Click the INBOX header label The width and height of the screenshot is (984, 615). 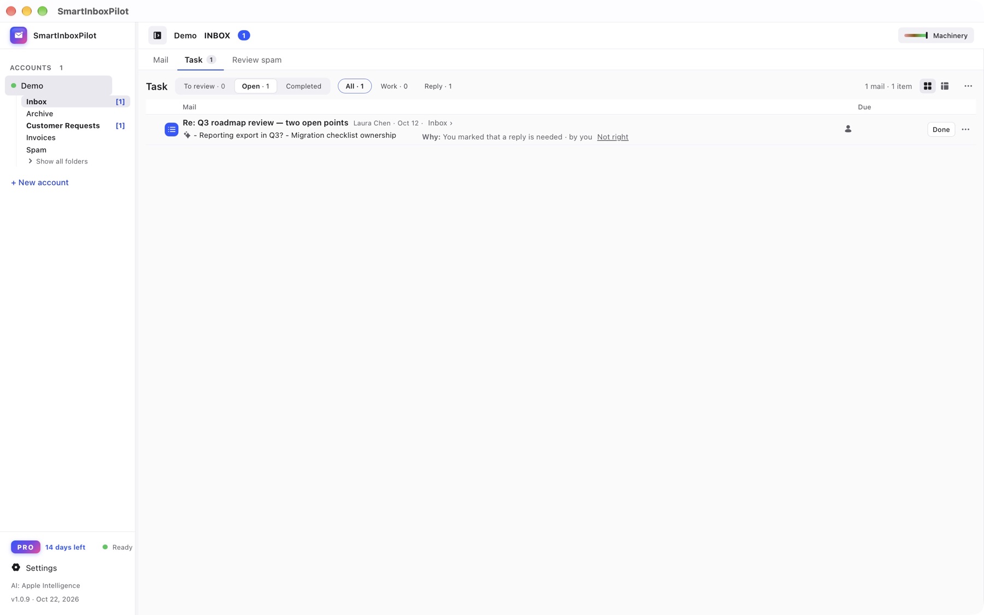[x=217, y=36]
